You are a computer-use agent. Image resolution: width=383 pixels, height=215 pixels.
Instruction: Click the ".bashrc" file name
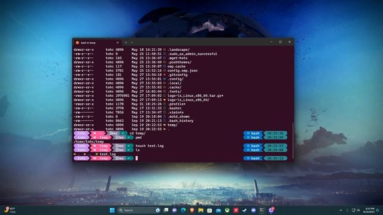tap(174, 108)
